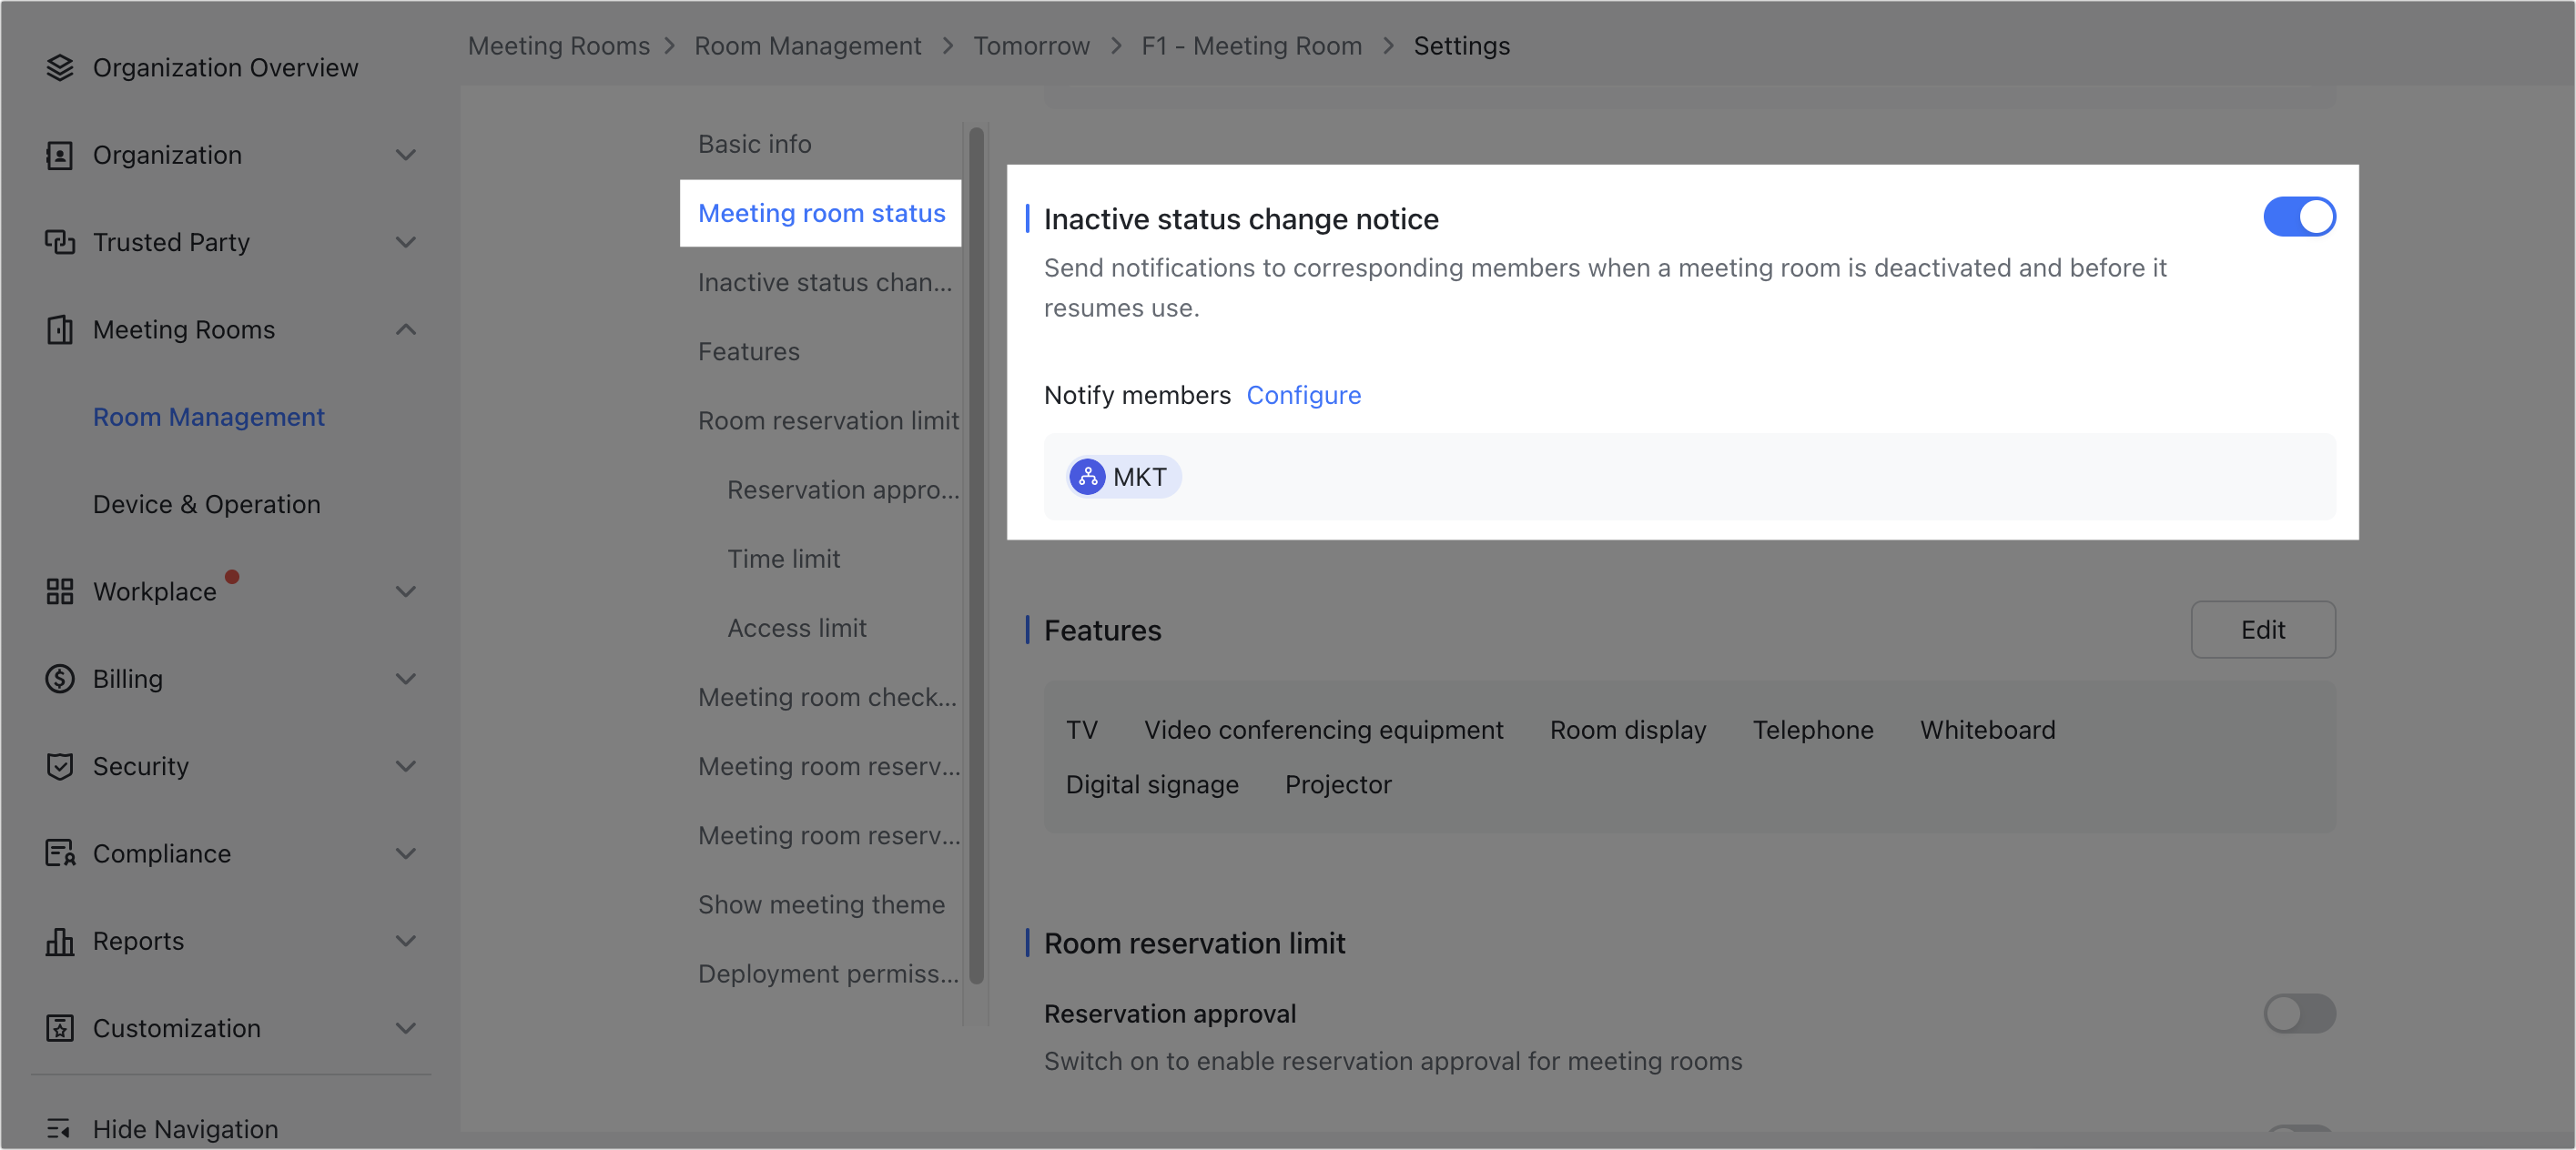Image resolution: width=2576 pixels, height=1150 pixels.
Task: Expand the Workplace chevron
Action: [405, 591]
